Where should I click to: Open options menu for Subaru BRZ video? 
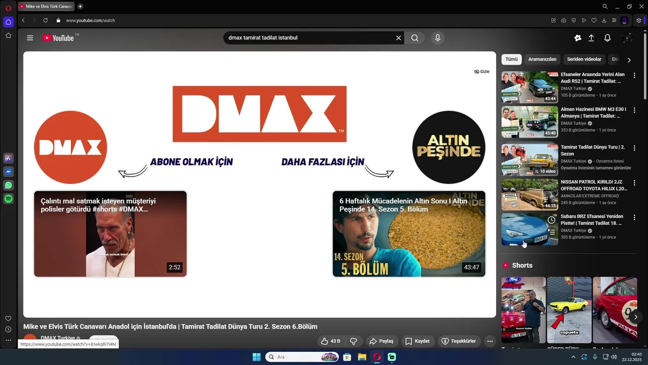(x=634, y=216)
